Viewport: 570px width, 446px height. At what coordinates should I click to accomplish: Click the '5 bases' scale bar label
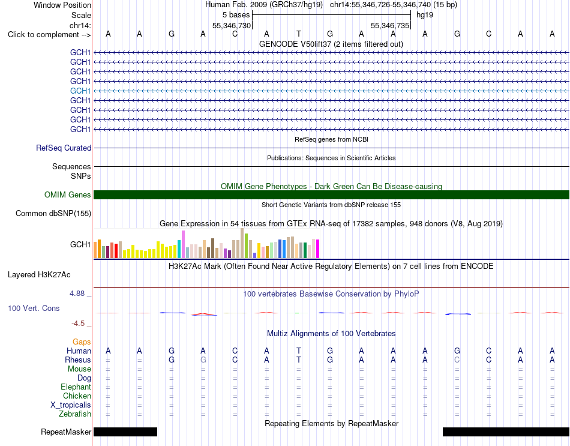coord(236,15)
